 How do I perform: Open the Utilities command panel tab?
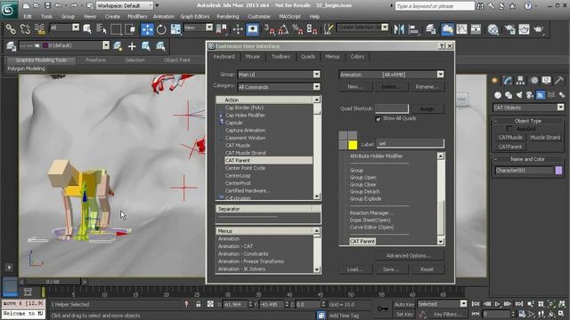[559, 81]
